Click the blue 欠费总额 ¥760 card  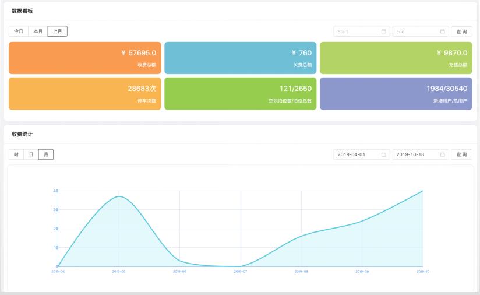tap(240, 58)
